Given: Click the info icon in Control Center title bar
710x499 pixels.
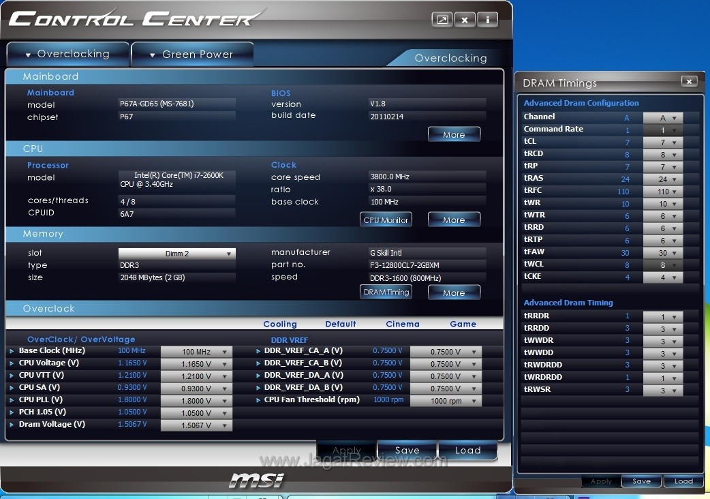Looking at the screenshot, I should click(x=487, y=20).
